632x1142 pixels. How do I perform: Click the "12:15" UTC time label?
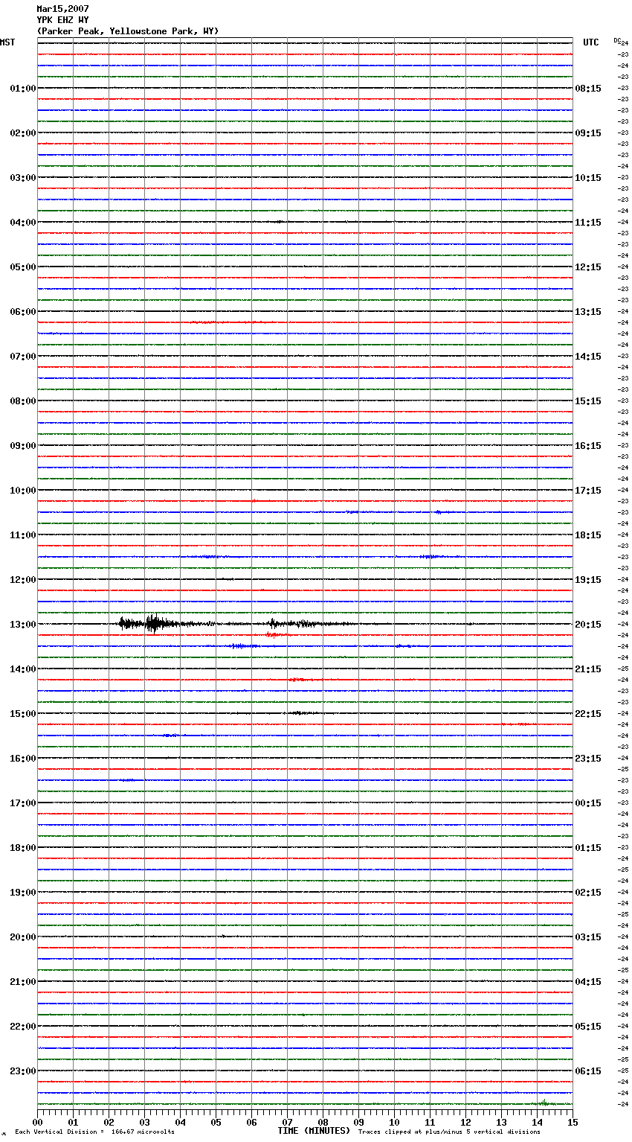click(588, 267)
